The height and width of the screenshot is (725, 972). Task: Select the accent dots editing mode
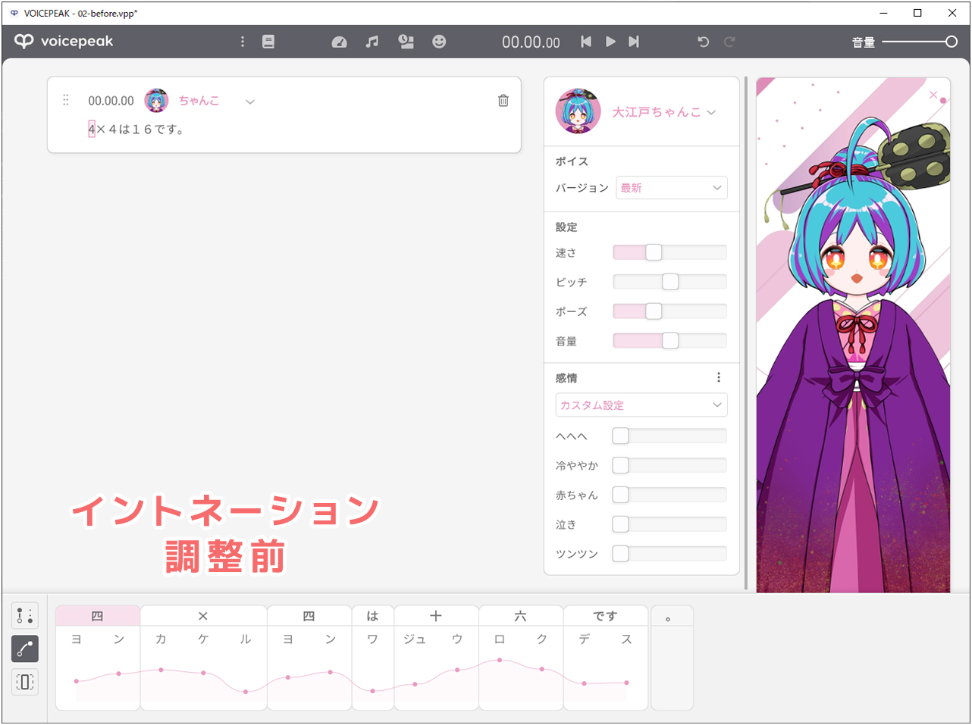[x=25, y=615]
